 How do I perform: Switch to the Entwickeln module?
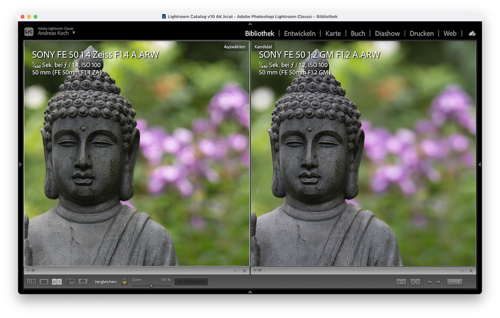300,34
